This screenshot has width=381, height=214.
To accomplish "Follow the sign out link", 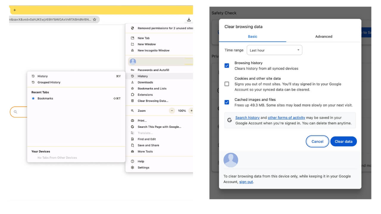I will [x=246, y=182].
